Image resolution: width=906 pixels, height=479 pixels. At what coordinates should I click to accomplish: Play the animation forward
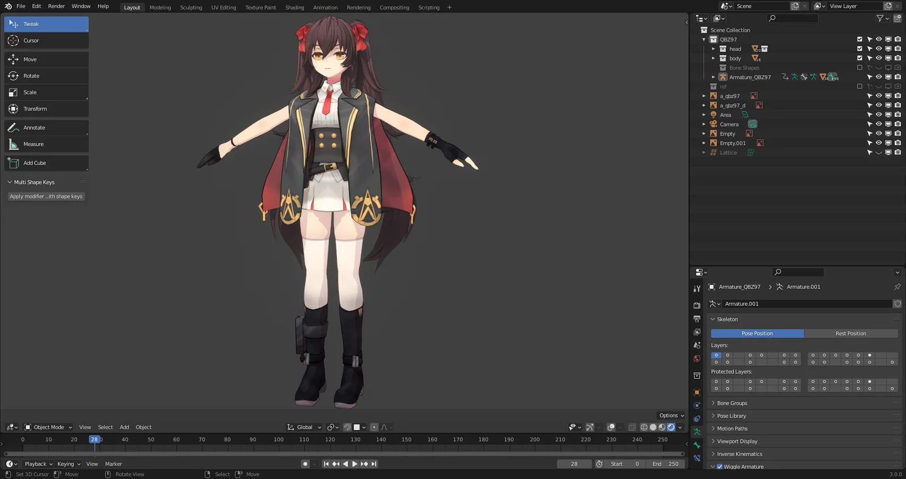click(355, 464)
